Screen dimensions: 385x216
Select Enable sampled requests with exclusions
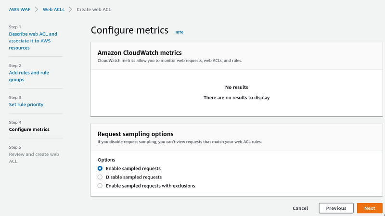pos(100,186)
